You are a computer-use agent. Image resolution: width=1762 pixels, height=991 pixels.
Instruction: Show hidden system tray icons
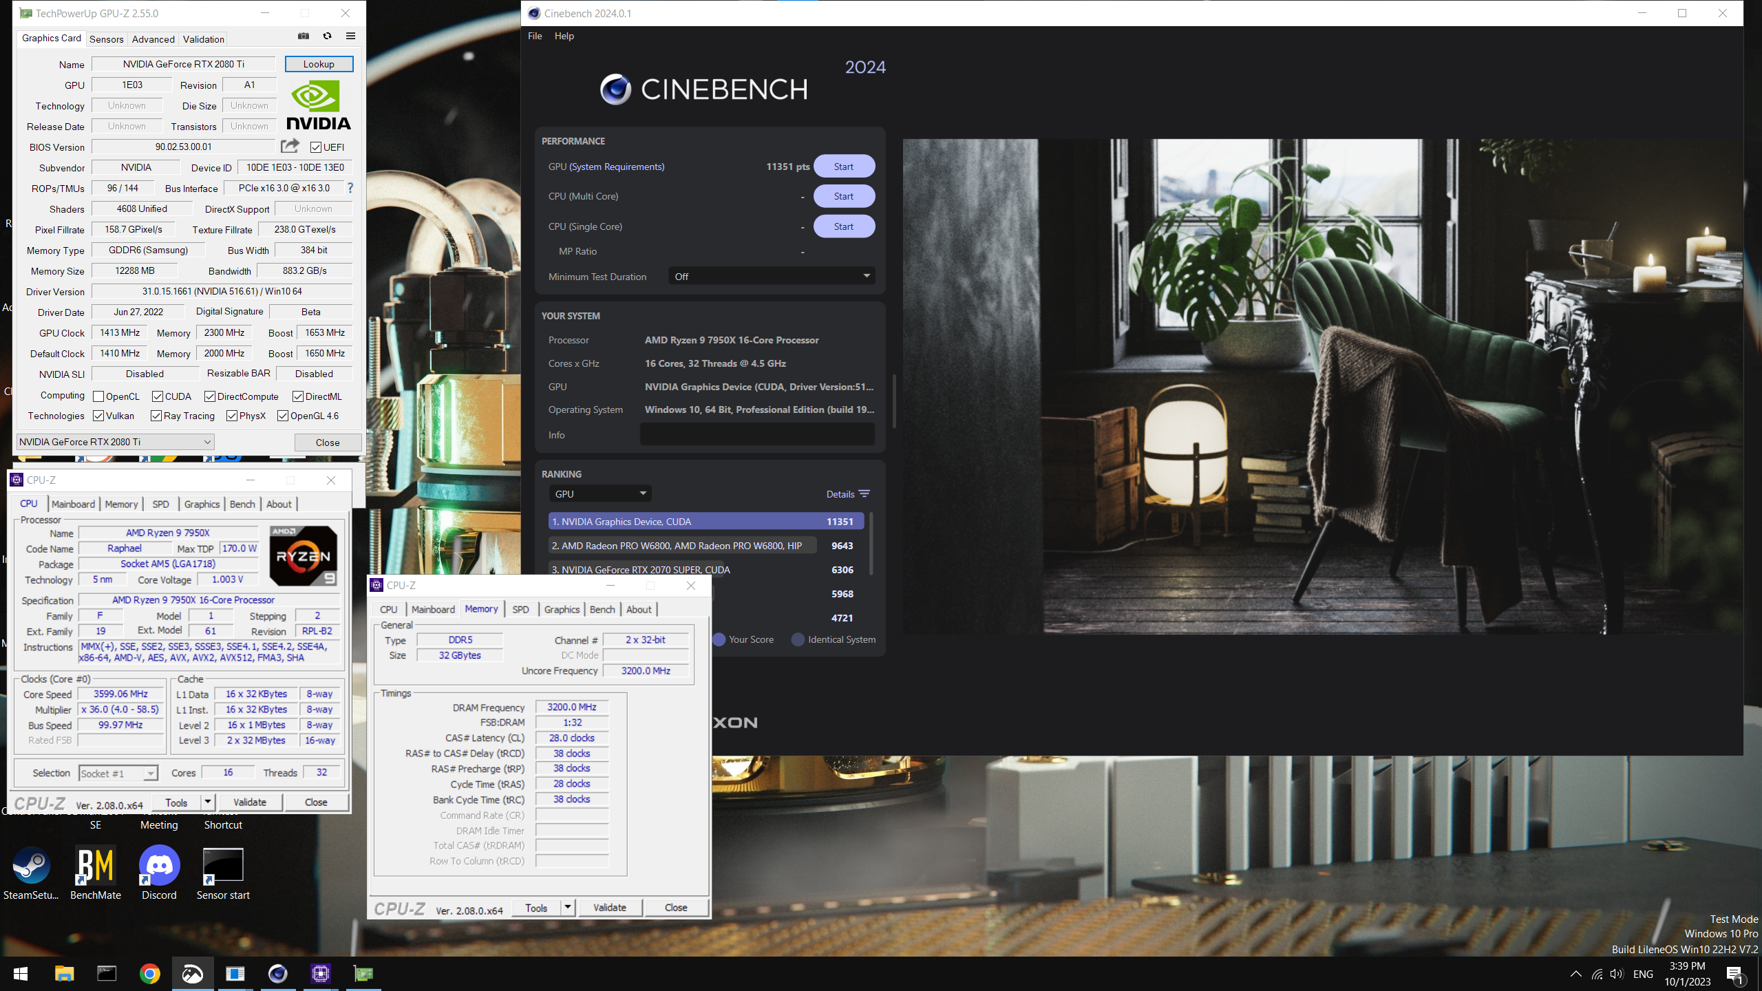(1575, 974)
